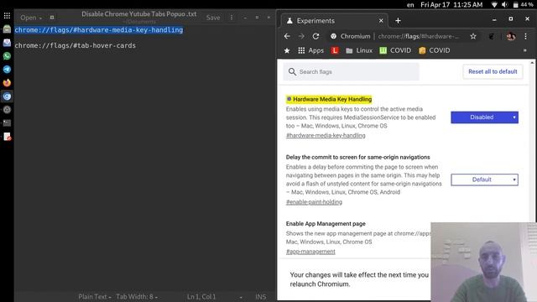The height and width of the screenshot is (302, 537).
Task: Follow the #enable-paint-holding link
Action: [314, 202]
